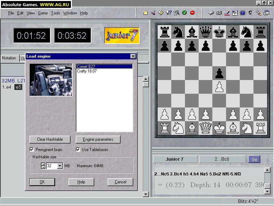274x206 pixels.
Task: Open the opening book icon on the toolbar
Action: pyautogui.click(x=220, y=13)
